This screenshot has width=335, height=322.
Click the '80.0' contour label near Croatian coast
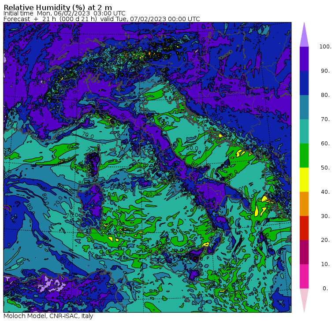(x=216, y=117)
